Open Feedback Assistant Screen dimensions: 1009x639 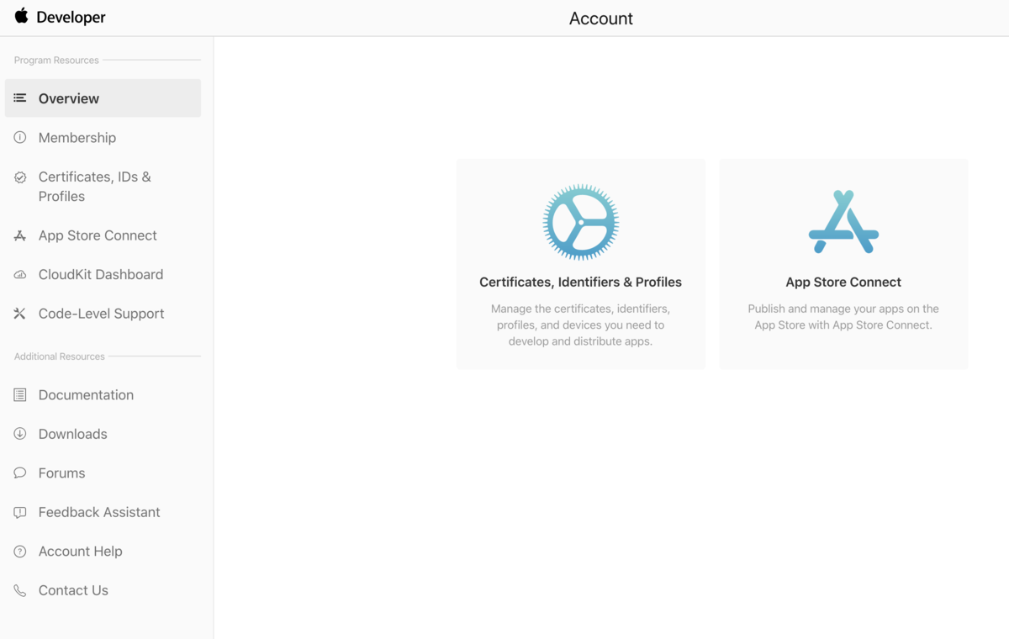point(99,512)
